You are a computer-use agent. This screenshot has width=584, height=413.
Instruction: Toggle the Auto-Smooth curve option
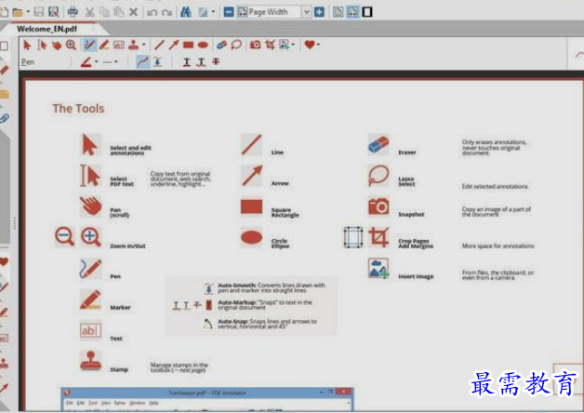coord(142,61)
